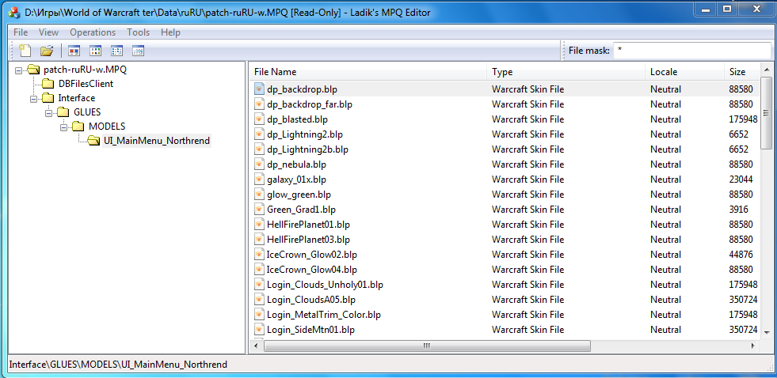Select the patch-ruRU-w.MPQ root item
The image size is (777, 378).
[86, 70]
